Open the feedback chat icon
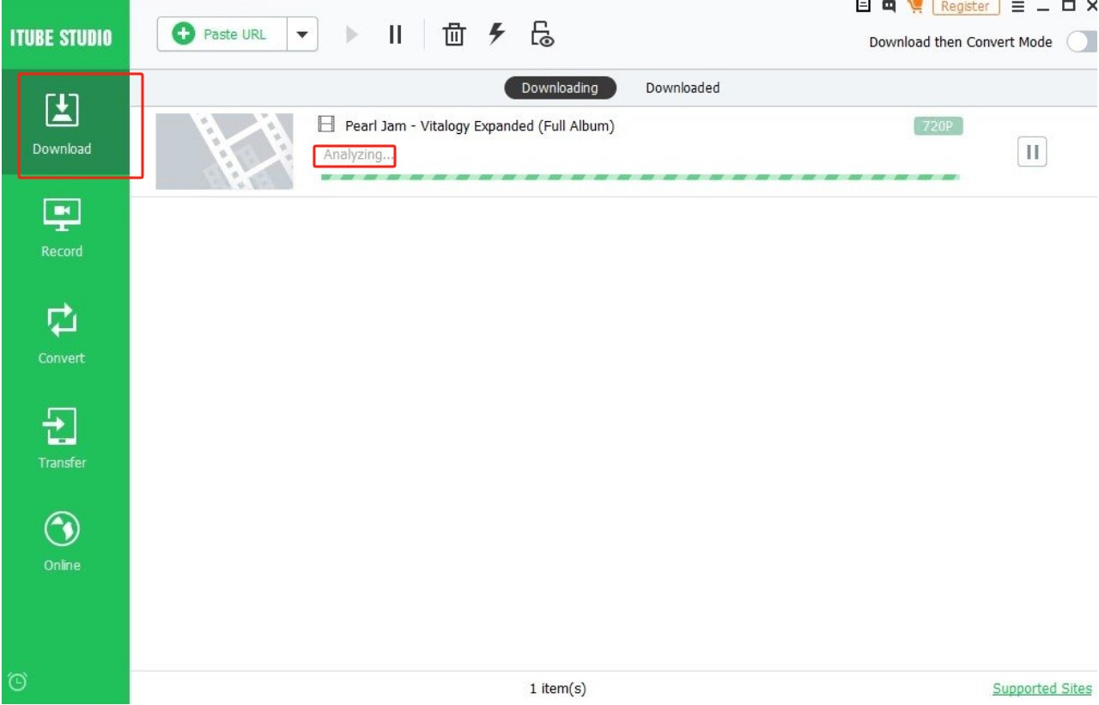This screenshot has height=705, width=1099. 889,5
